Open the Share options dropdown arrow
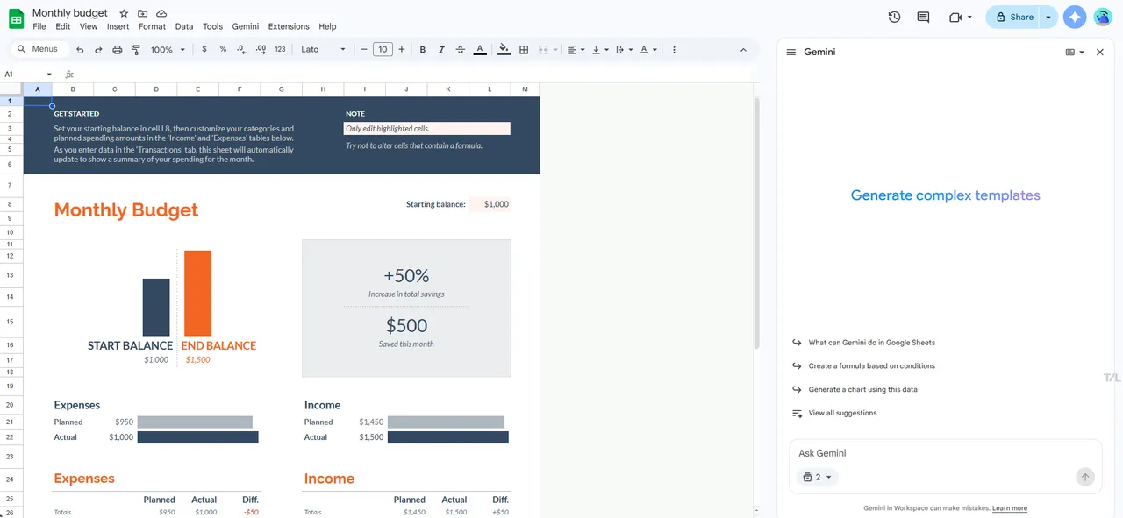The width and height of the screenshot is (1123, 518). click(x=1048, y=17)
